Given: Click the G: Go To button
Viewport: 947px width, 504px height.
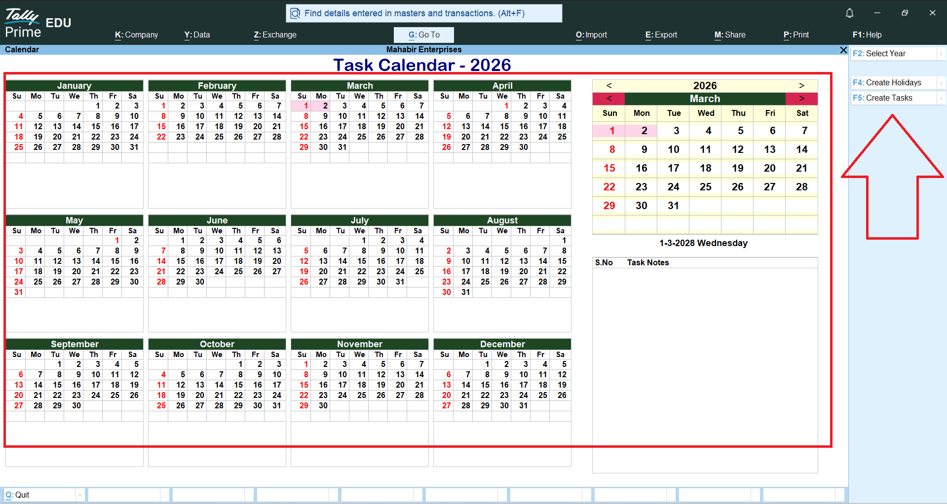Looking at the screenshot, I should (424, 35).
